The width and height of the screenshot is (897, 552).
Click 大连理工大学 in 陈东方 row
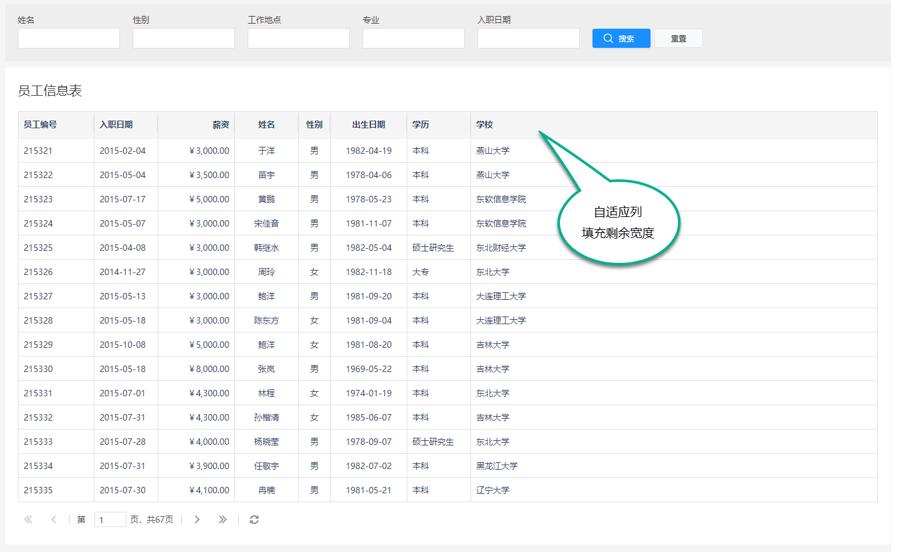tap(501, 320)
